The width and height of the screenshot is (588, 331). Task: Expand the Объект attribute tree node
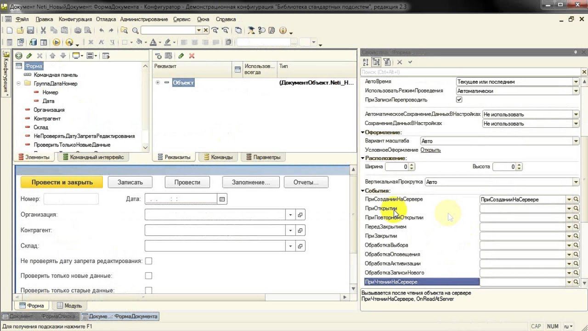click(158, 83)
